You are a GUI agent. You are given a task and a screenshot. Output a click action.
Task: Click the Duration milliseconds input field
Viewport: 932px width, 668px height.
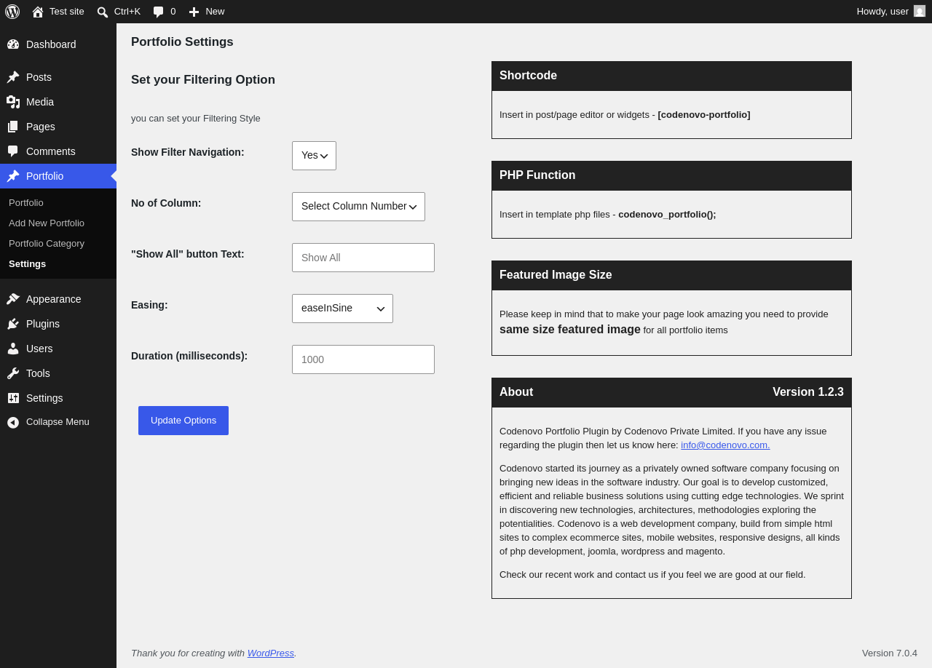pyautogui.click(x=363, y=359)
